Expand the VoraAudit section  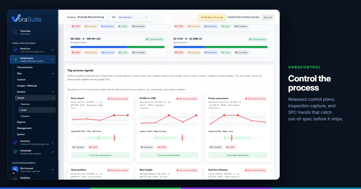click(53, 152)
